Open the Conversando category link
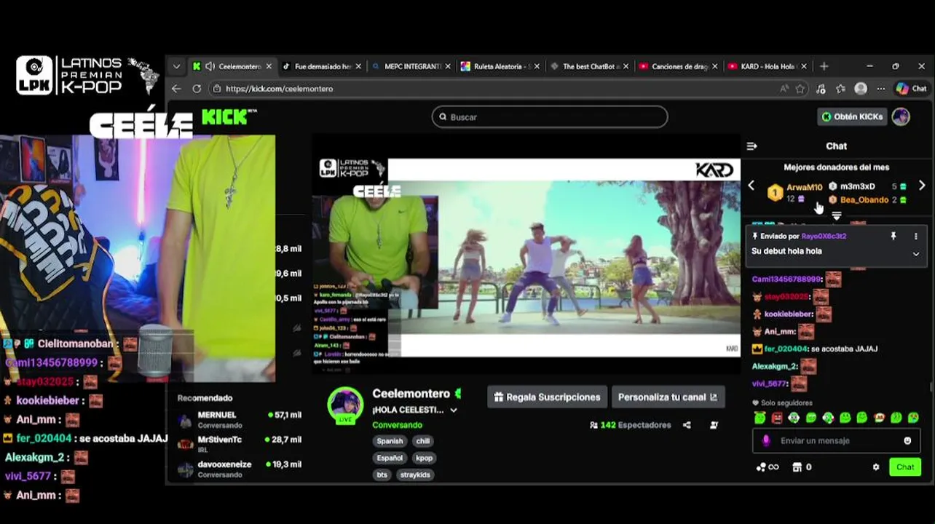 (397, 425)
